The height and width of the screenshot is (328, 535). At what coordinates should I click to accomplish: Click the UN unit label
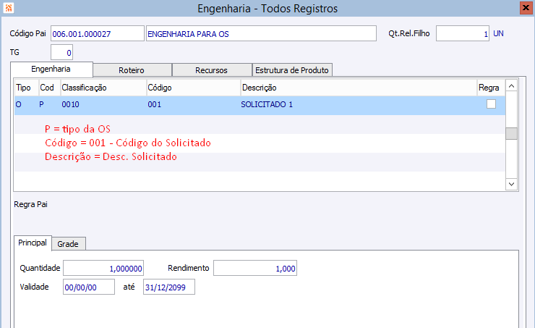tap(498, 33)
